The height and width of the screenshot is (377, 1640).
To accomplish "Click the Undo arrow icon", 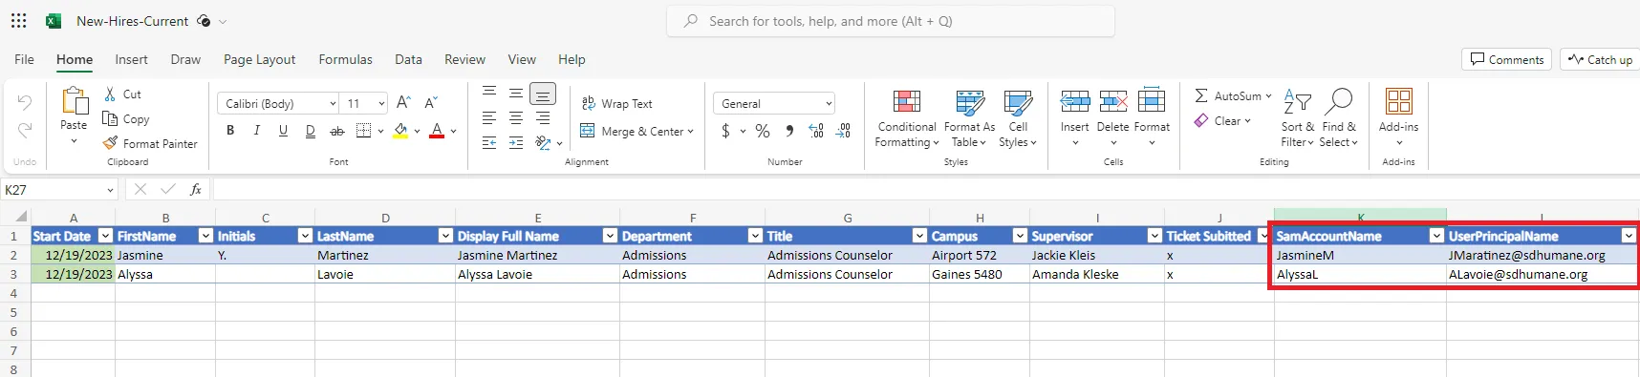I will pos(25,102).
